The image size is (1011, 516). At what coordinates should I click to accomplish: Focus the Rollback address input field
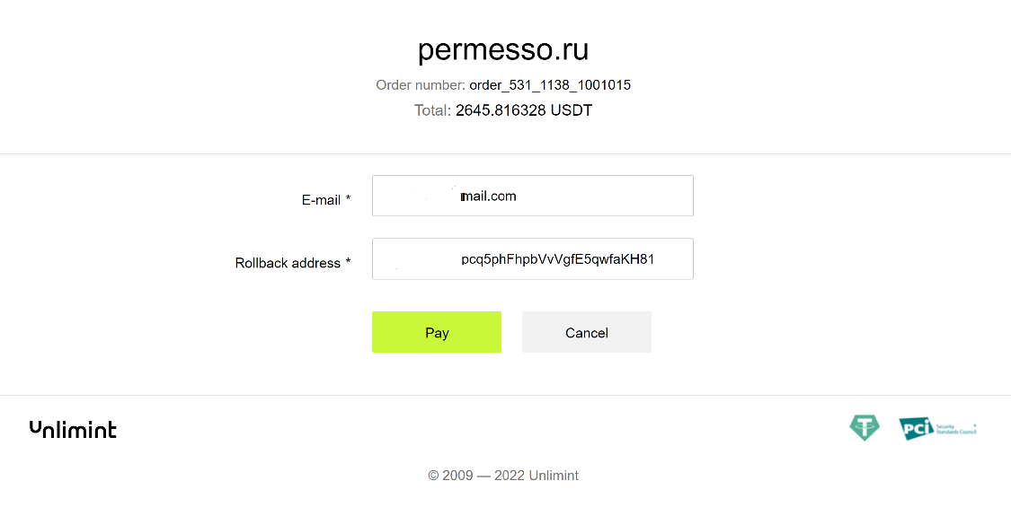pyautogui.click(x=533, y=259)
